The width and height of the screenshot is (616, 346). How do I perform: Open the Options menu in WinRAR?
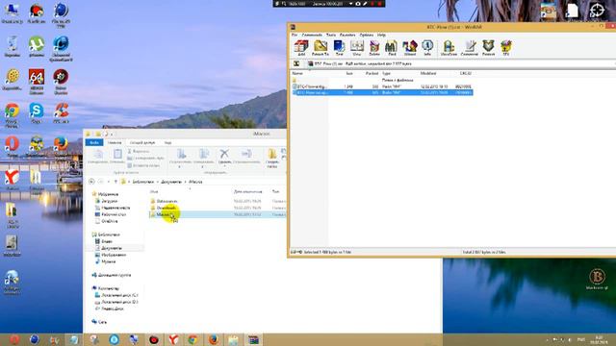[x=366, y=35]
